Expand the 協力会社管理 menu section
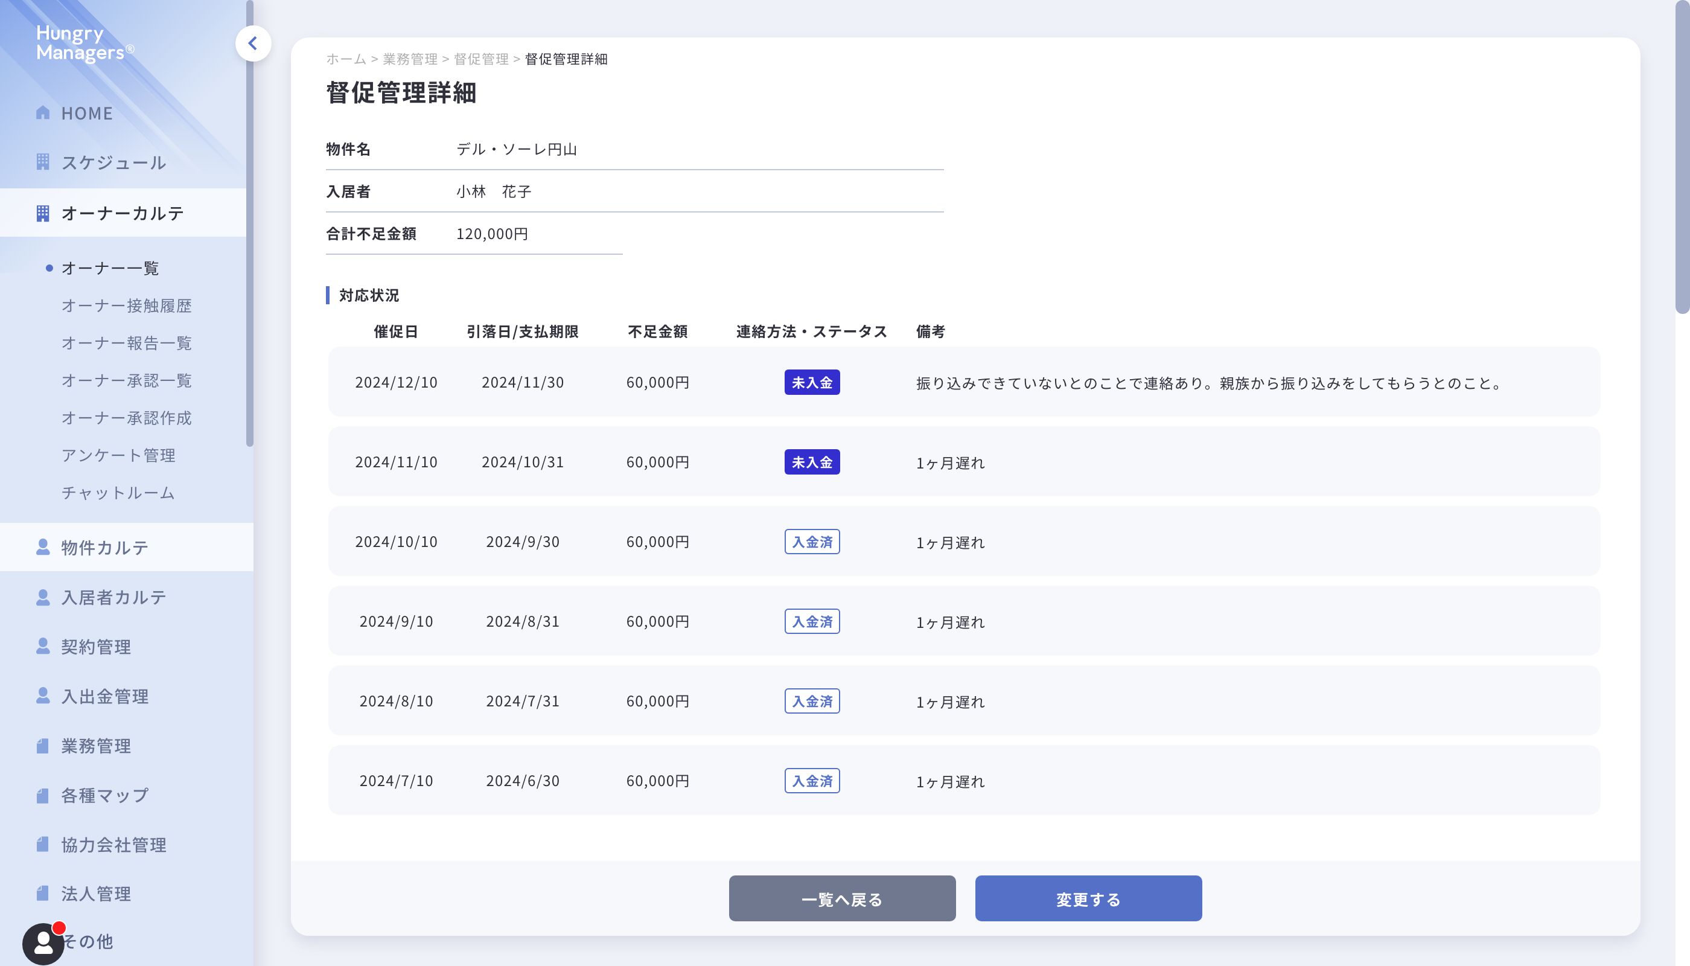Image resolution: width=1690 pixels, height=966 pixels. pyautogui.click(x=113, y=845)
